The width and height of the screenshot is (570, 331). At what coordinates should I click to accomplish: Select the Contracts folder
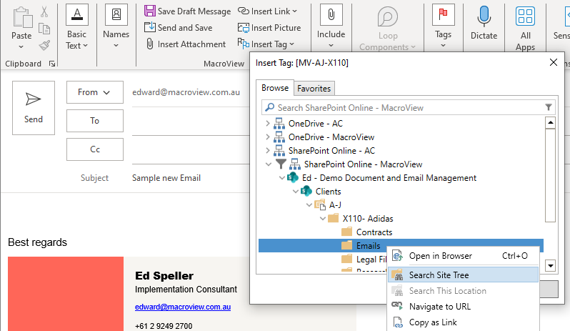coord(374,232)
